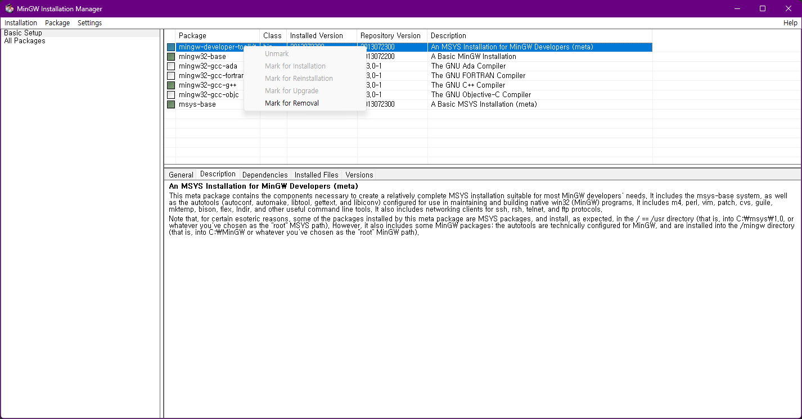Toggle the msys-base package checkbox
The height and width of the screenshot is (419, 802).
pos(171,104)
